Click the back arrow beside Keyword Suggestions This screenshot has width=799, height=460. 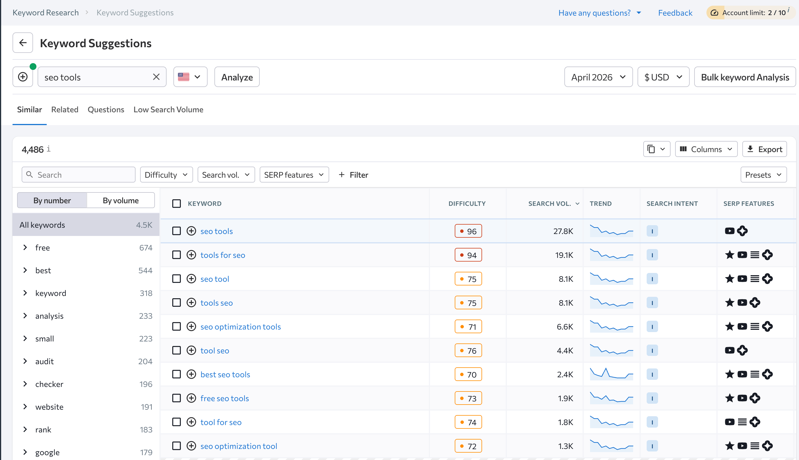coord(23,43)
